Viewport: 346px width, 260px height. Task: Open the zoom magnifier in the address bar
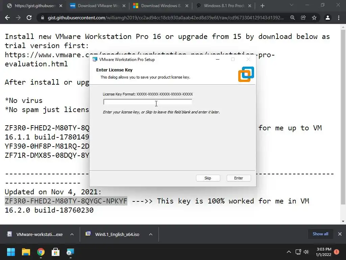(293, 18)
